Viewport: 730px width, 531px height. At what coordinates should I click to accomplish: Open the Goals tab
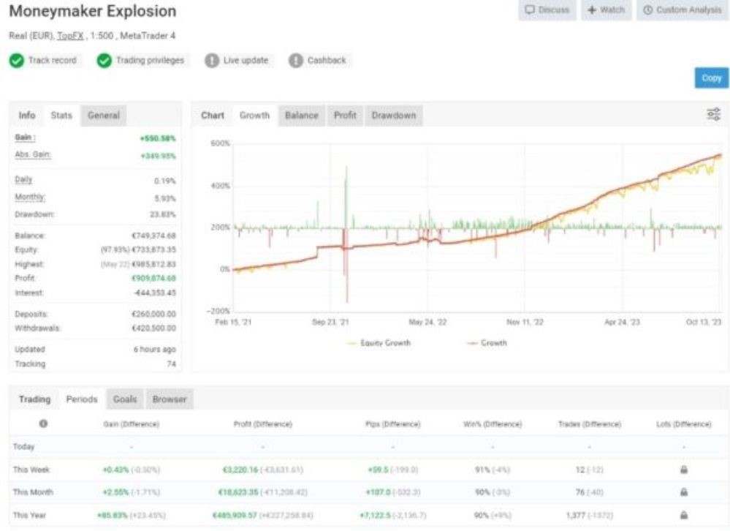125,399
